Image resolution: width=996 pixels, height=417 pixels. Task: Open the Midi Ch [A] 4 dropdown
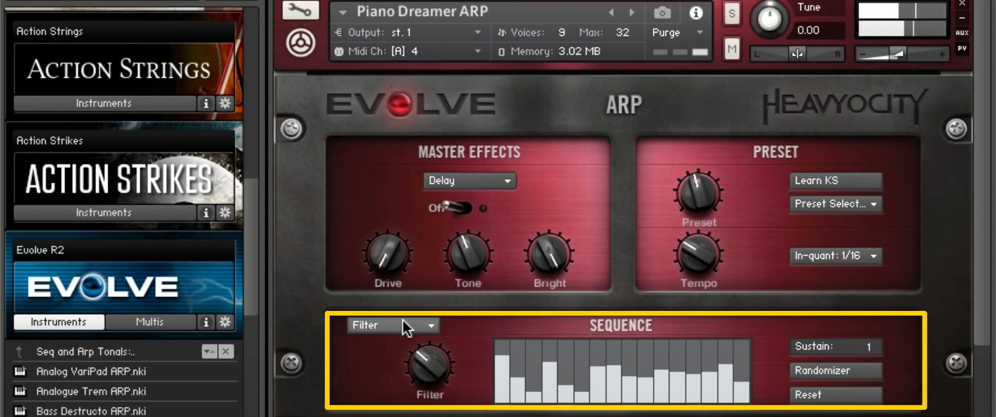pyautogui.click(x=478, y=51)
